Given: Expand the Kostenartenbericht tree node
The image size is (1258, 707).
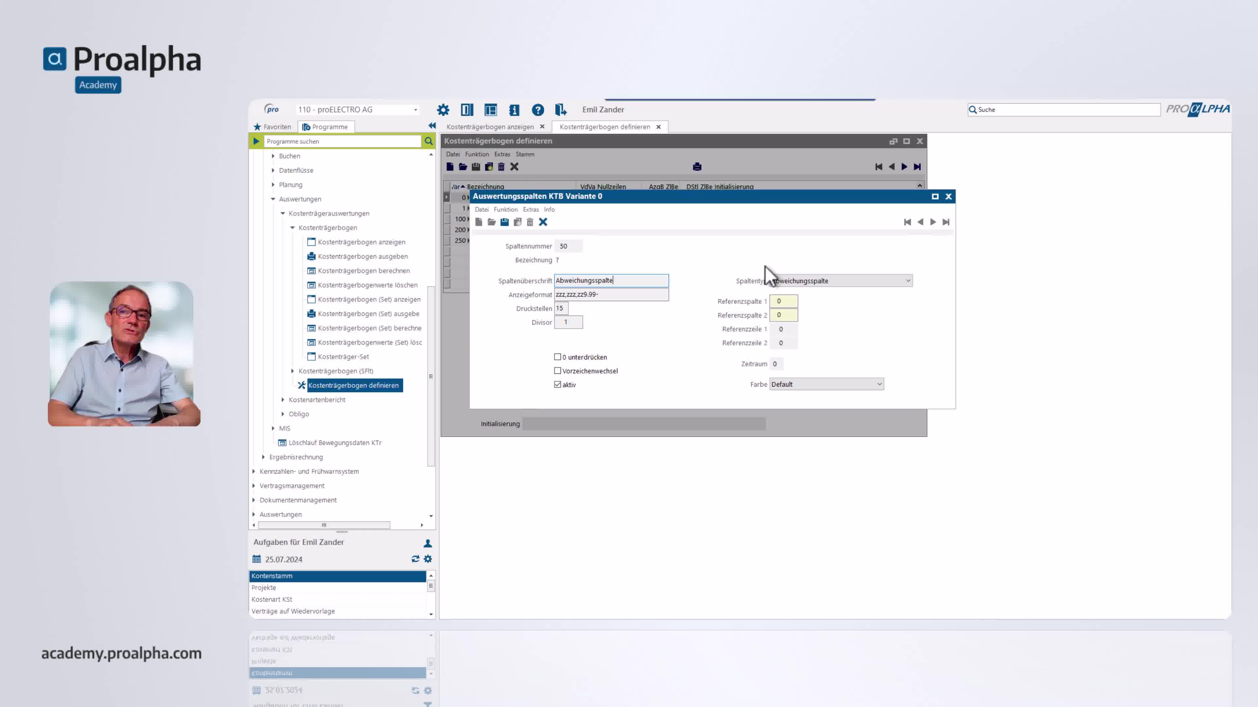Looking at the screenshot, I should point(283,400).
